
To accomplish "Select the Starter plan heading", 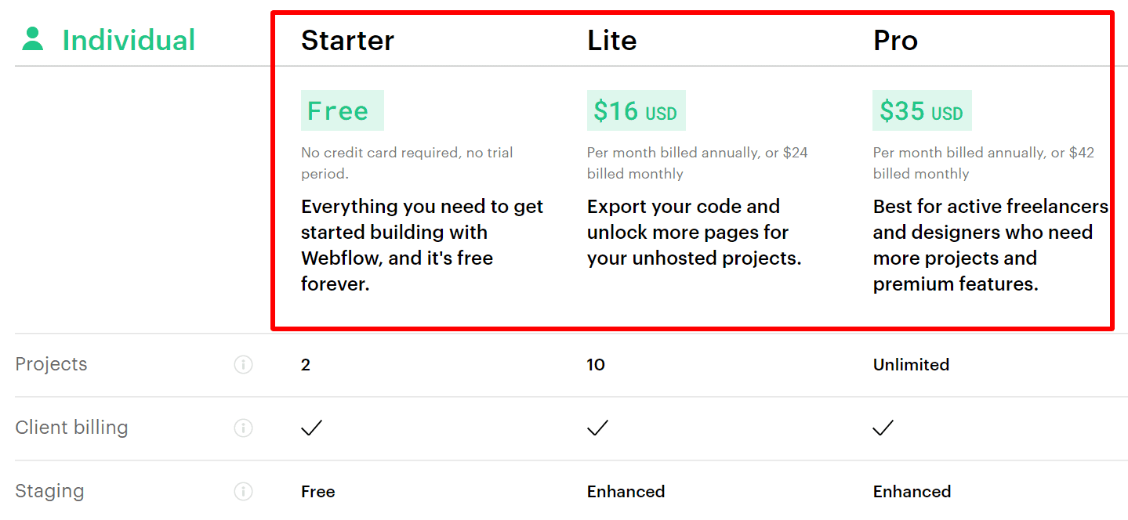I will [347, 41].
